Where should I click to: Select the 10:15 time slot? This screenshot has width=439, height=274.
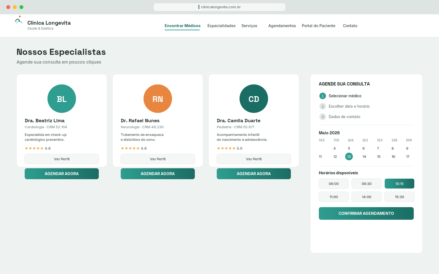click(x=399, y=184)
